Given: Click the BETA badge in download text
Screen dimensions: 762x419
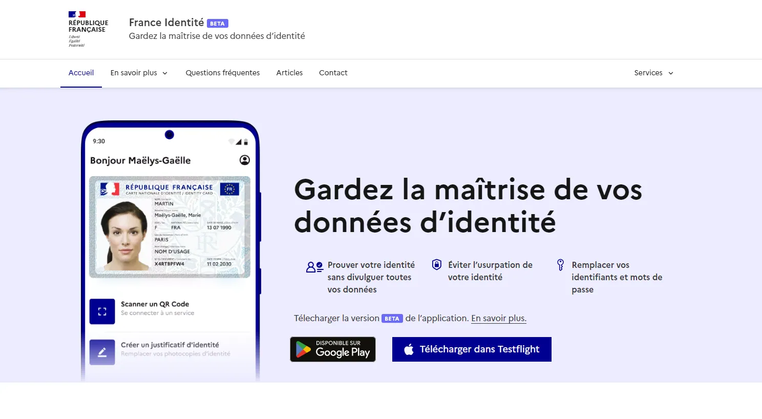Looking at the screenshot, I should [392, 319].
